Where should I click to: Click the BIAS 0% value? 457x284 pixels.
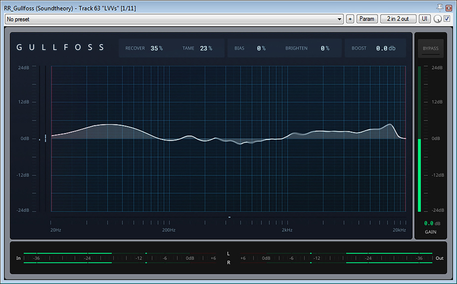[261, 48]
